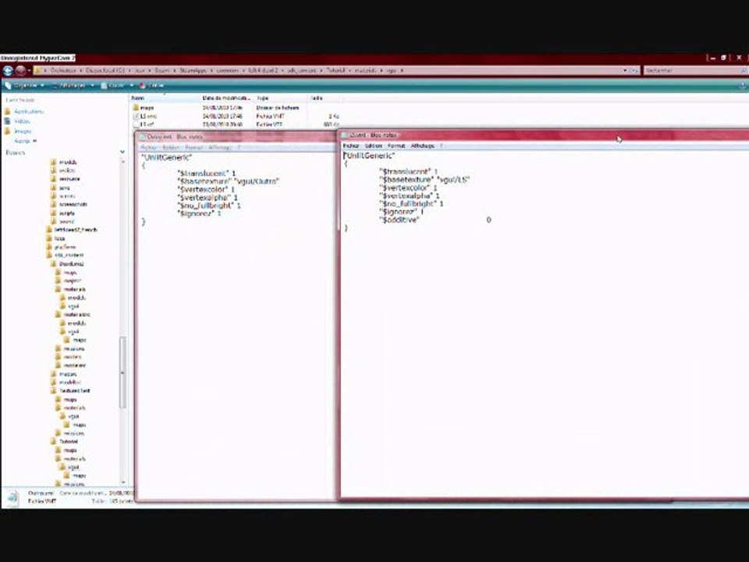
Task: Click the background Notepad title bar icon
Action: coord(142,137)
